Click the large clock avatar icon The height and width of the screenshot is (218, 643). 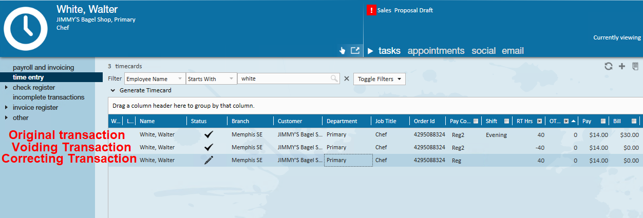[26, 29]
